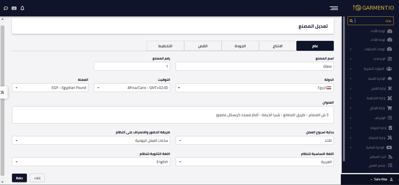The image size is (399, 185).
Task: Click the address text area
Action: (173, 115)
